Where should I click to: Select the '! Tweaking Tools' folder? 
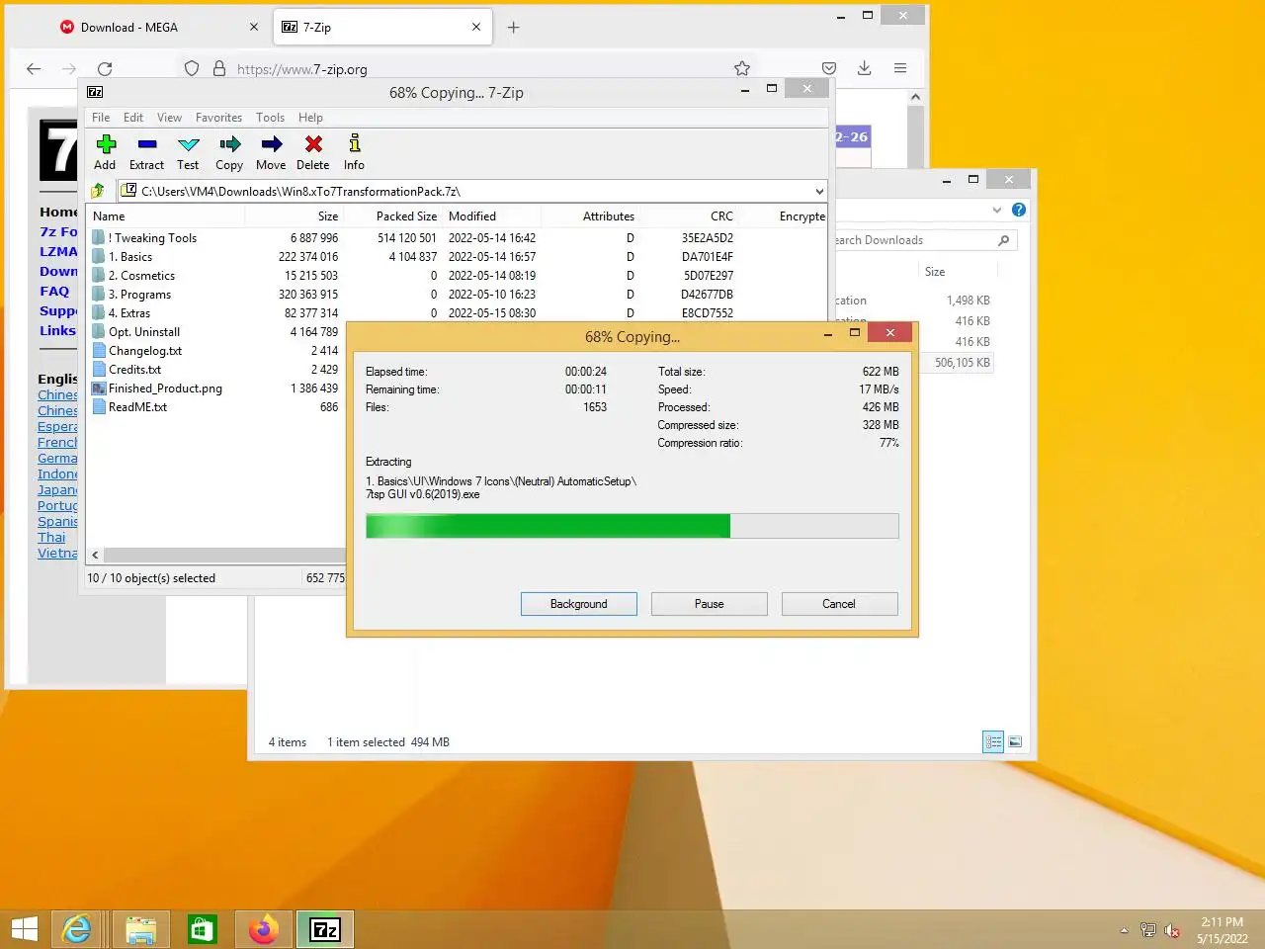152,238
